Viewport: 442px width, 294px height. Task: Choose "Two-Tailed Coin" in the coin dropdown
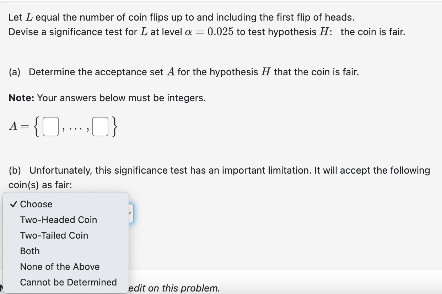[54, 235]
